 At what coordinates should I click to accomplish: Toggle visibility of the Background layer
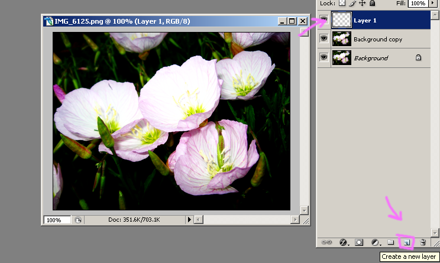point(323,57)
